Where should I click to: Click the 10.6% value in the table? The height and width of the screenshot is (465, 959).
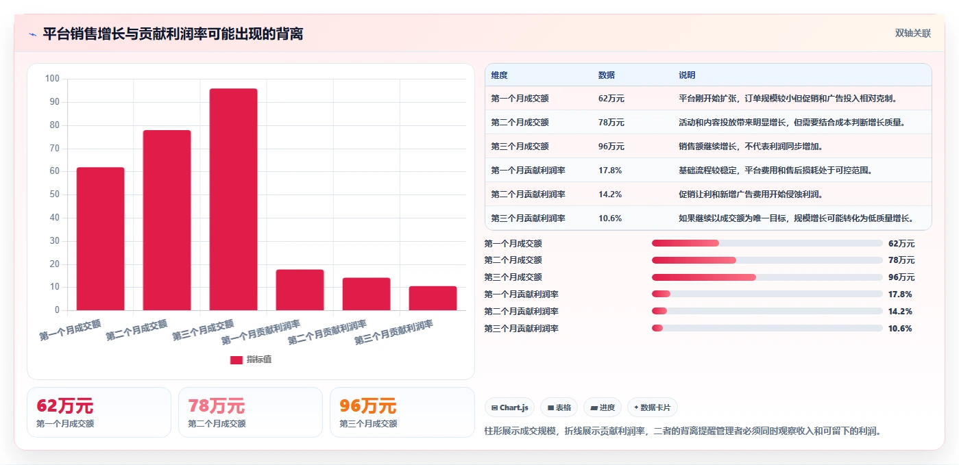coord(610,218)
